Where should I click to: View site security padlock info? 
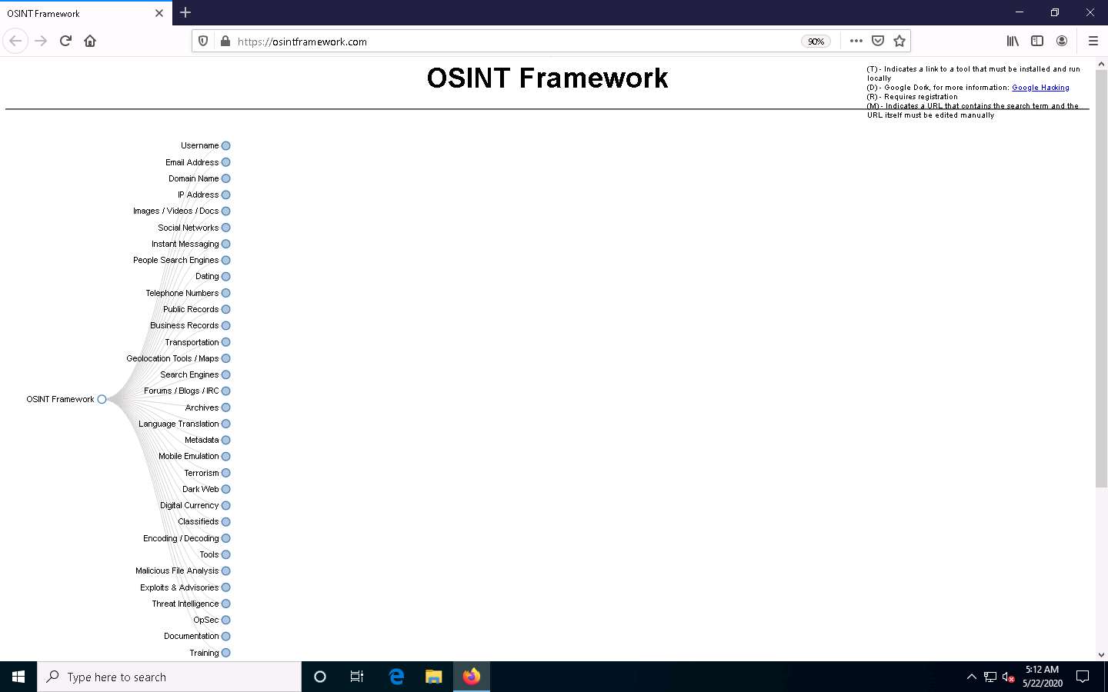[x=225, y=42]
